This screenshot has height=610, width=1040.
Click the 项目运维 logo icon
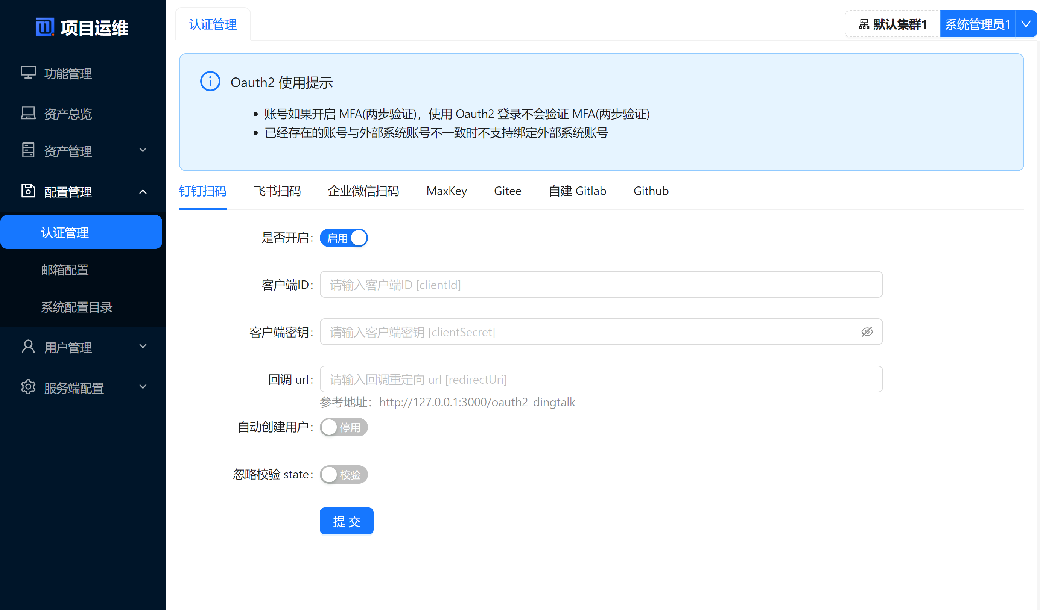[46, 27]
